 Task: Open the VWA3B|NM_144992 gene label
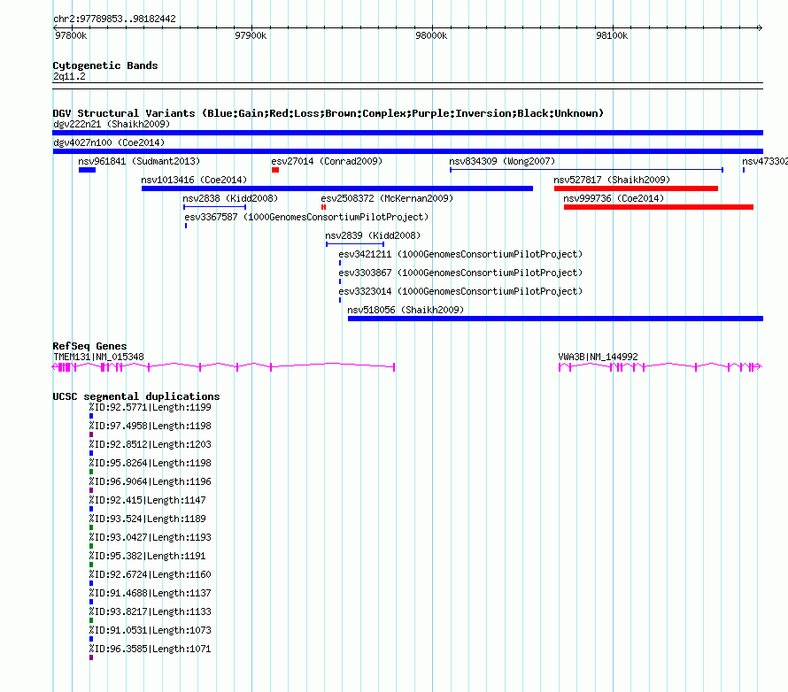pyautogui.click(x=598, y=357)
